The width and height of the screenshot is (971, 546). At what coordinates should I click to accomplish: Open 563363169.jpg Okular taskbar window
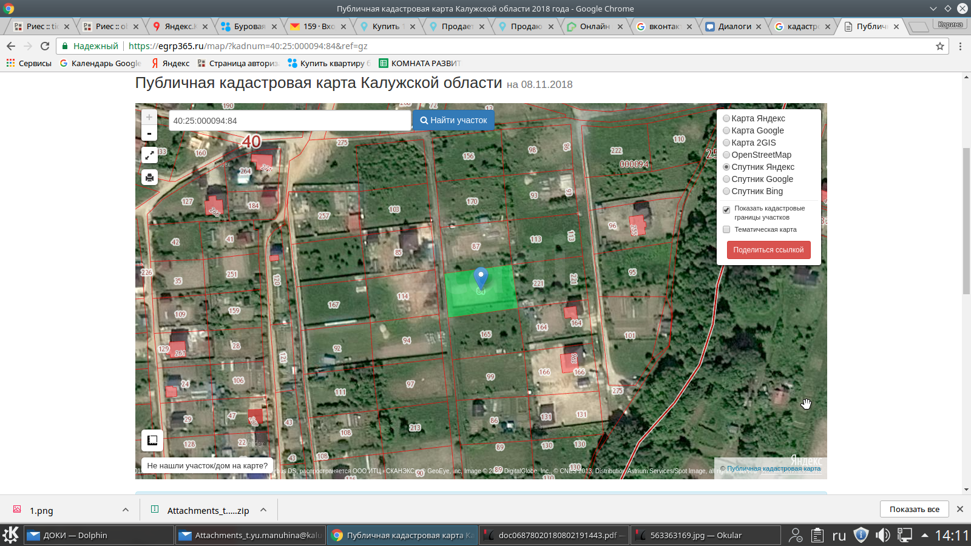tap(705, 535)
